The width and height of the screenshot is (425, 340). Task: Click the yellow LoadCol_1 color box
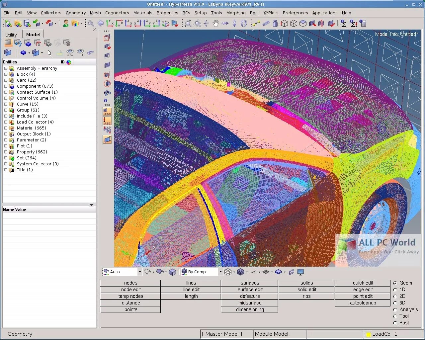(368, 334)
